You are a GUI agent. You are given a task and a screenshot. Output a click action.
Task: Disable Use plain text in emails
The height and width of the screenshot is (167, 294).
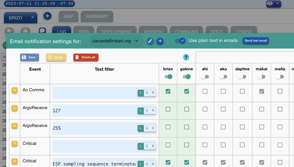(180, 40)
